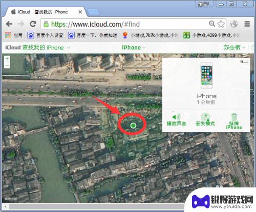Click the zoom magnifier icon in address bar
This screenshot has width=256, height=212.
point(212,24)
